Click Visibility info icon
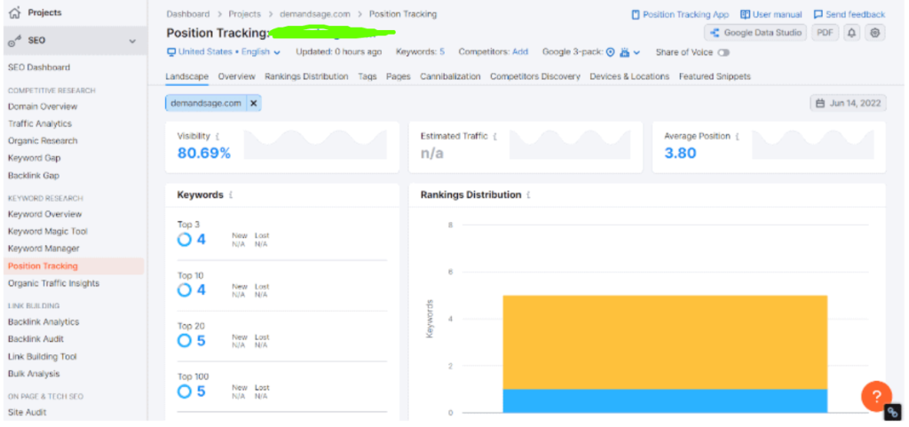909x427 pixels. [x=217, y=137]
